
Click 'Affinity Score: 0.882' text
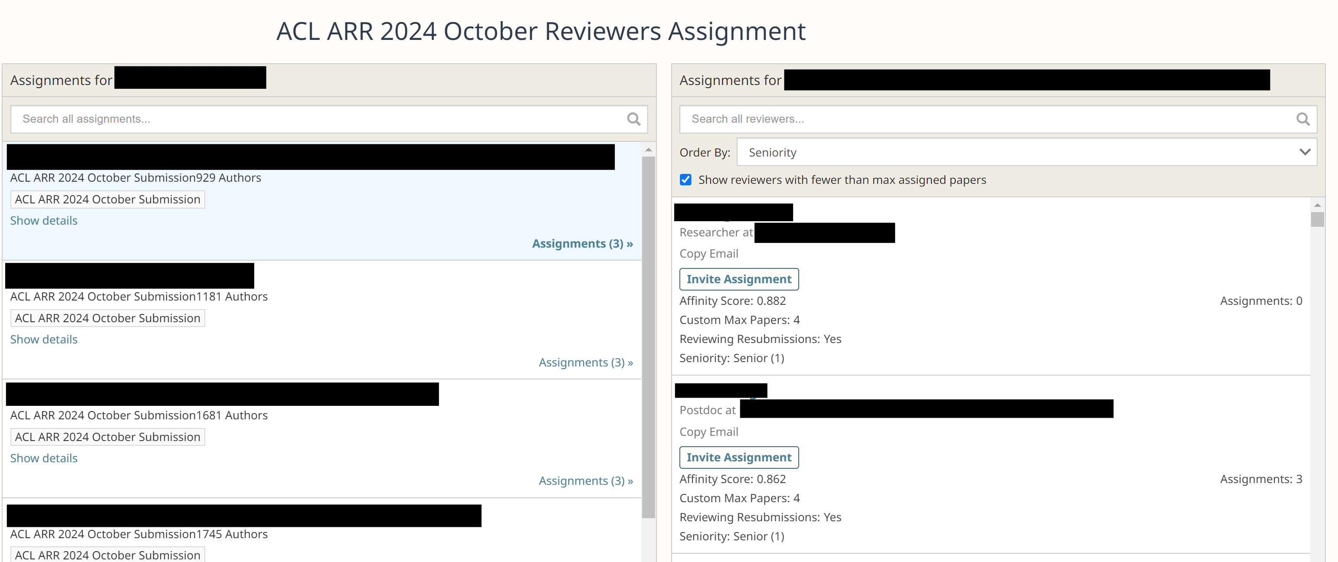(732, 301)
